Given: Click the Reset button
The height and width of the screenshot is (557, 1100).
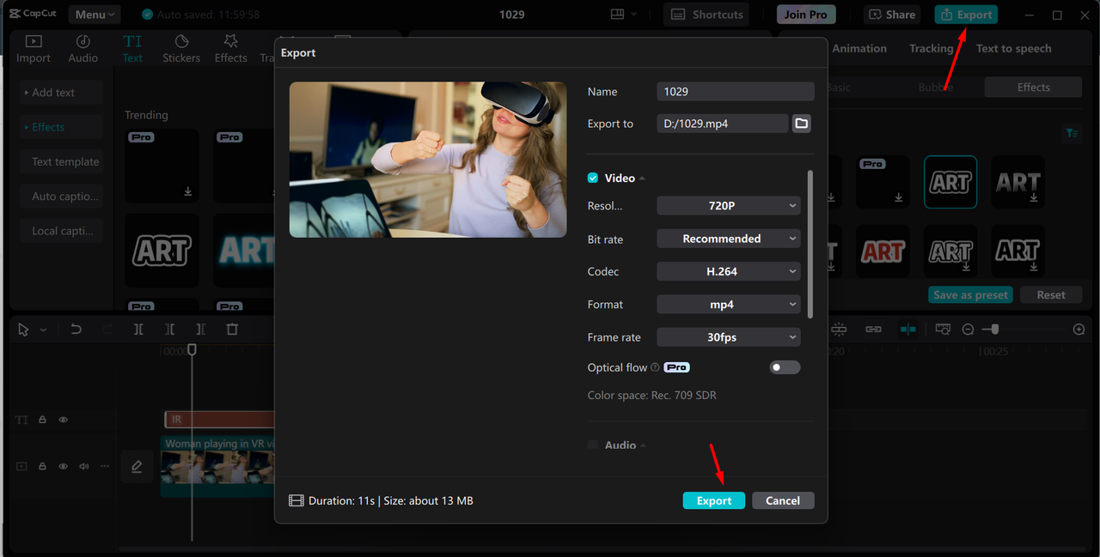Looking at the screenshot, I should click(1051, 294).
